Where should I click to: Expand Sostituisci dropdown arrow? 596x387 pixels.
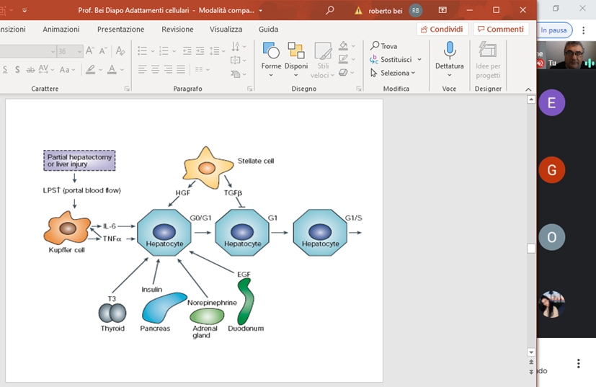click(x=419, y=59)
